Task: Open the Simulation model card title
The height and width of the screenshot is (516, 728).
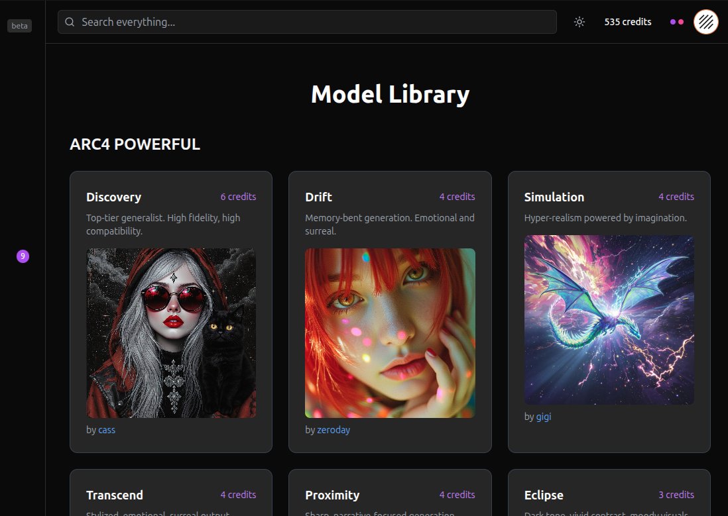Action: pyautogui.click(x=554, y=197)
